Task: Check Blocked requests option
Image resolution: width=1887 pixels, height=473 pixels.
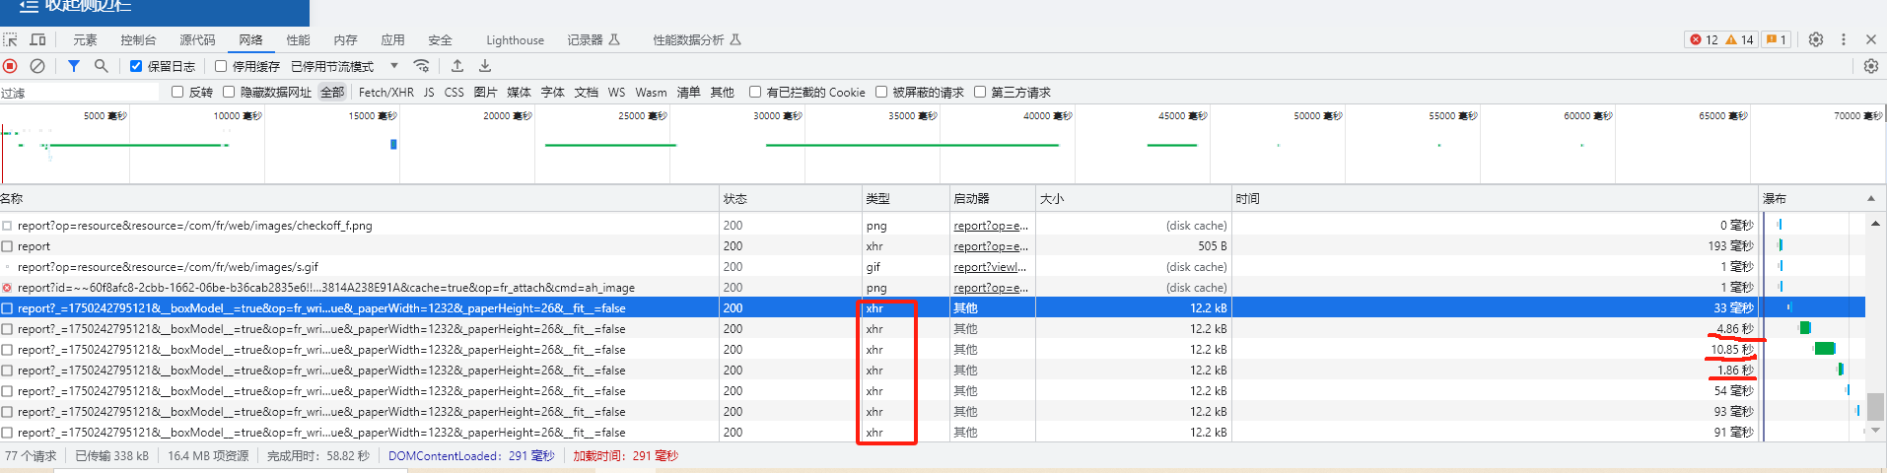Action: click(881, 92)
